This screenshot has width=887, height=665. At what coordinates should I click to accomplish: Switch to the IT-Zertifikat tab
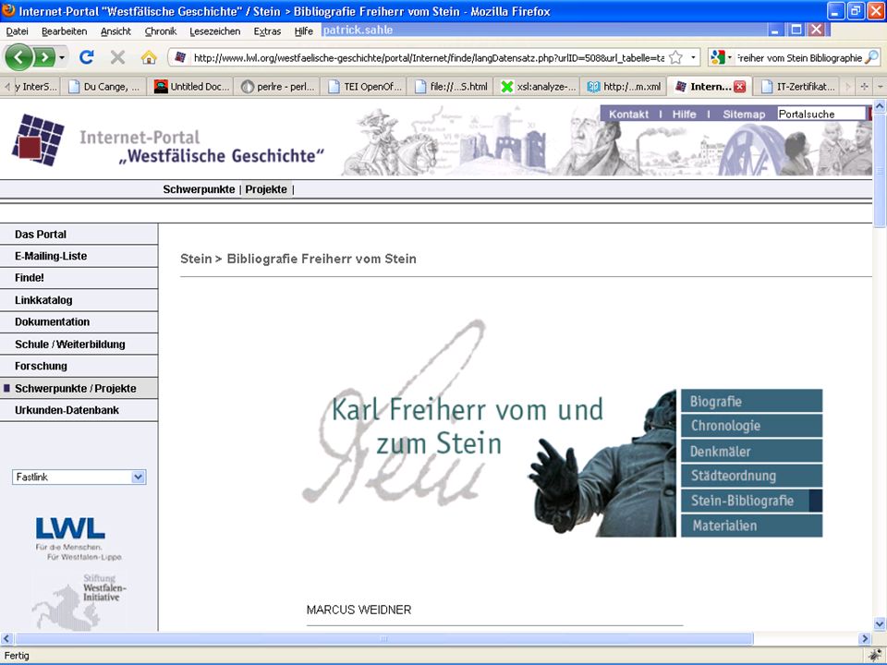(797, 87)
